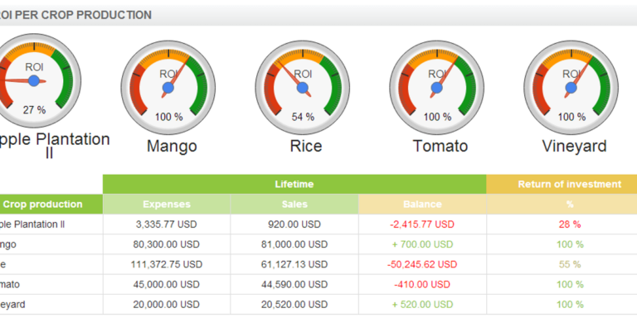Click the blue needle hub on Rice gauge
Screen dimensions: 637x318
coord(302,88)
